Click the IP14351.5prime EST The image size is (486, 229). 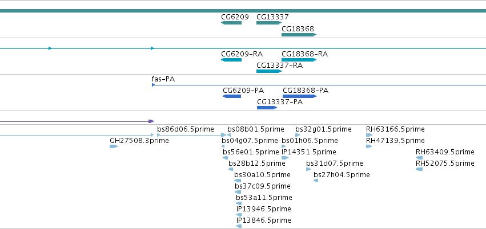pos(285,158)
